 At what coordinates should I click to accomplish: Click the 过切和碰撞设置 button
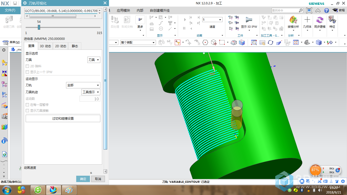click(63, 119)
